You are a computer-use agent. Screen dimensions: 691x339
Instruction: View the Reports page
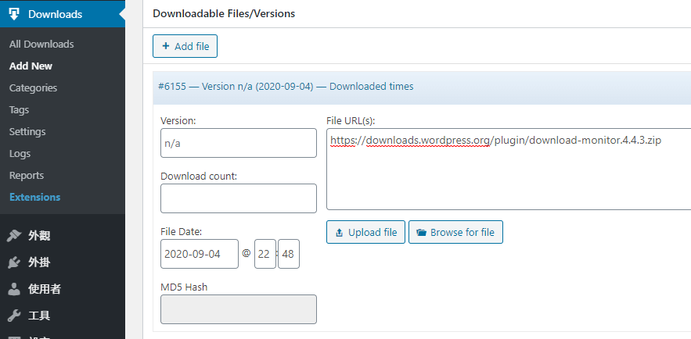click(x=27, y=176)
